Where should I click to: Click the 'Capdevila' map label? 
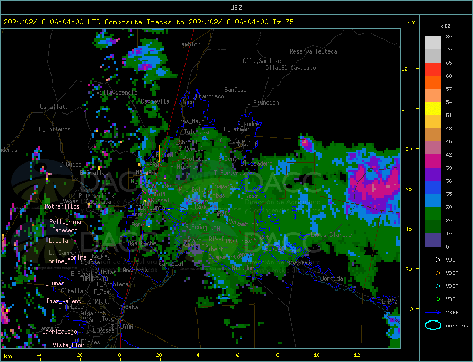click(155, 101)
